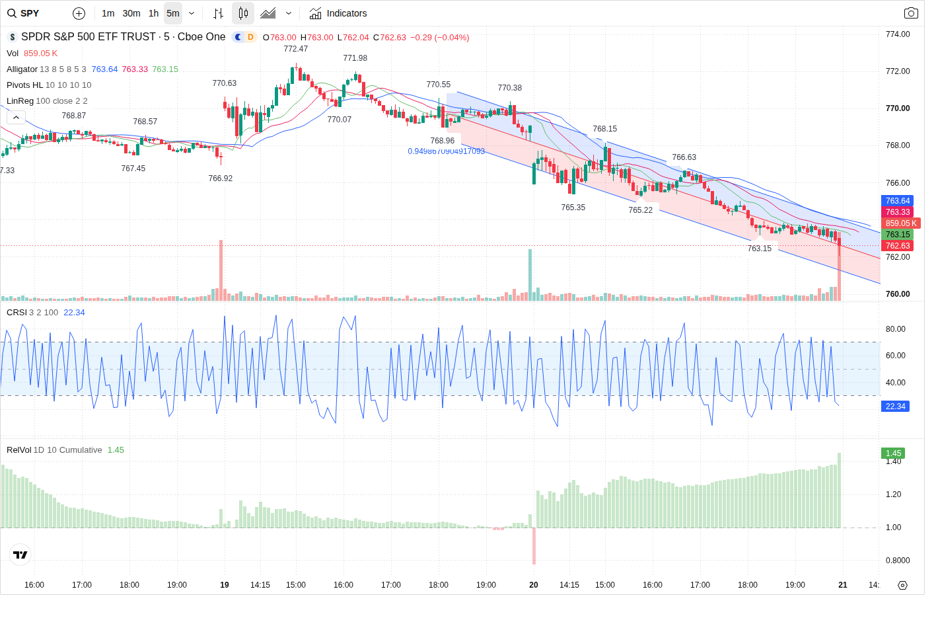The height and width of the screenshot is (628, 938).
Task: Click the SPY symbol logo in legend
Action: (x=12, y=37)
